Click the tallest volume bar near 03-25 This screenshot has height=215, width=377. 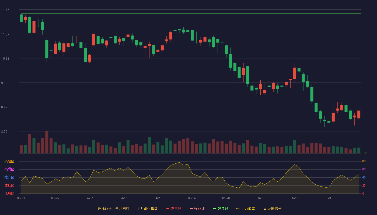click(47, 142)
